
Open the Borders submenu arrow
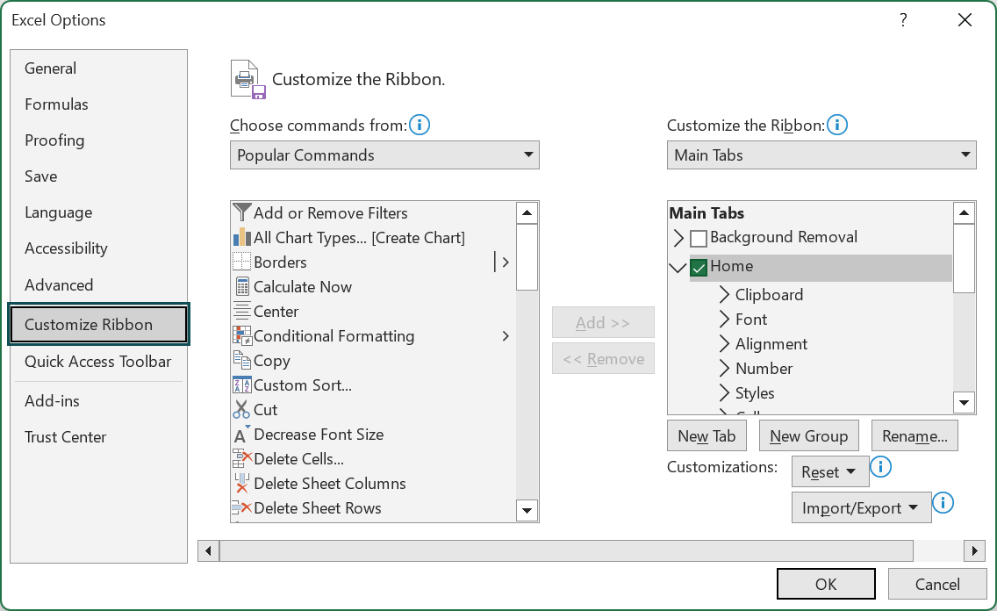tap(506, 262)
